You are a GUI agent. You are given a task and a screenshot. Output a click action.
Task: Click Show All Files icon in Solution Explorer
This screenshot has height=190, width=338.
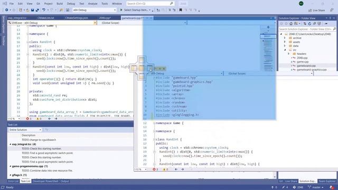[x=319, y=23]
